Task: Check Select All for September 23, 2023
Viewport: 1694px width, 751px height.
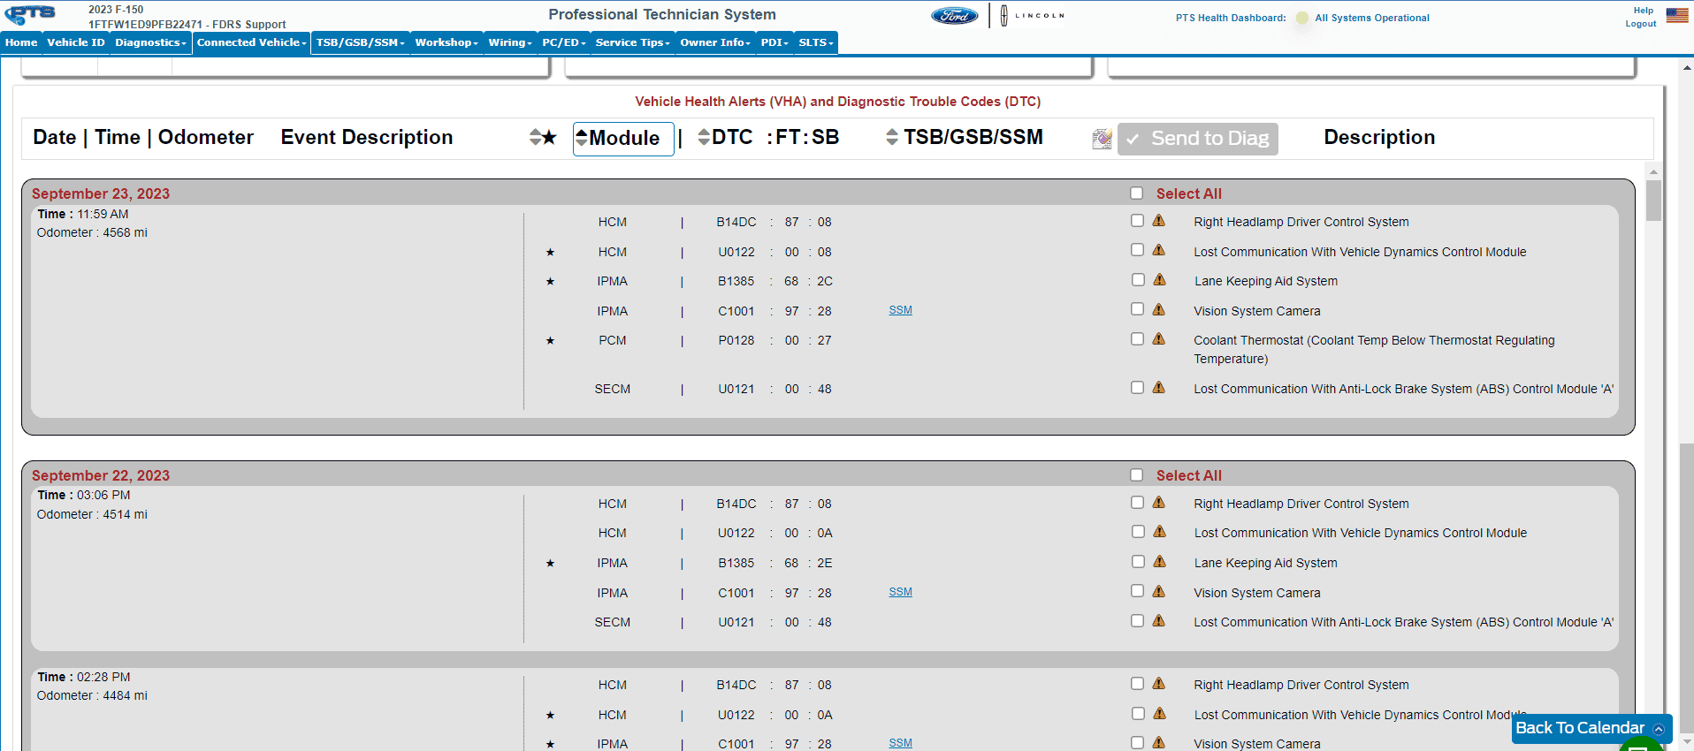Action: pyautogui.click(x=1137, y=193)
